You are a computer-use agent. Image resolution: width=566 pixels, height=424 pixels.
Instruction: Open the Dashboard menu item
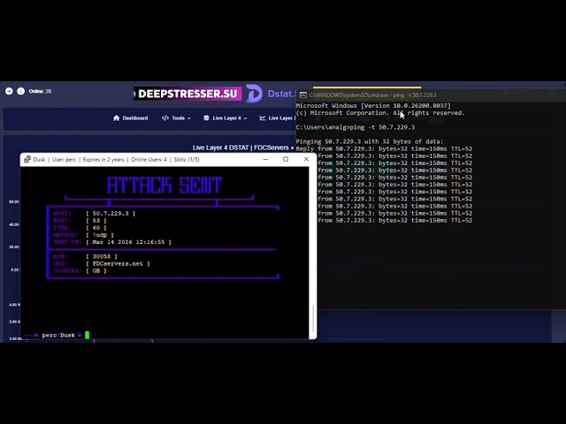[x=130, y=117]
